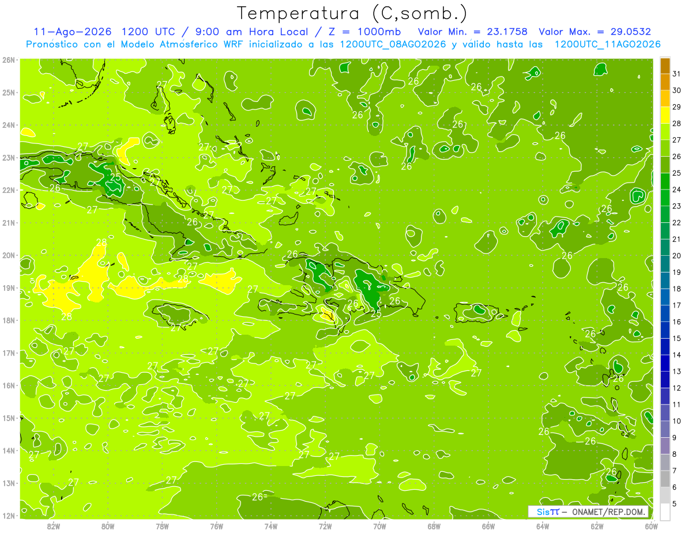Click the longitude axis label "64W"
The height and width of the screenshot is (534, 692).
[543, 526]
